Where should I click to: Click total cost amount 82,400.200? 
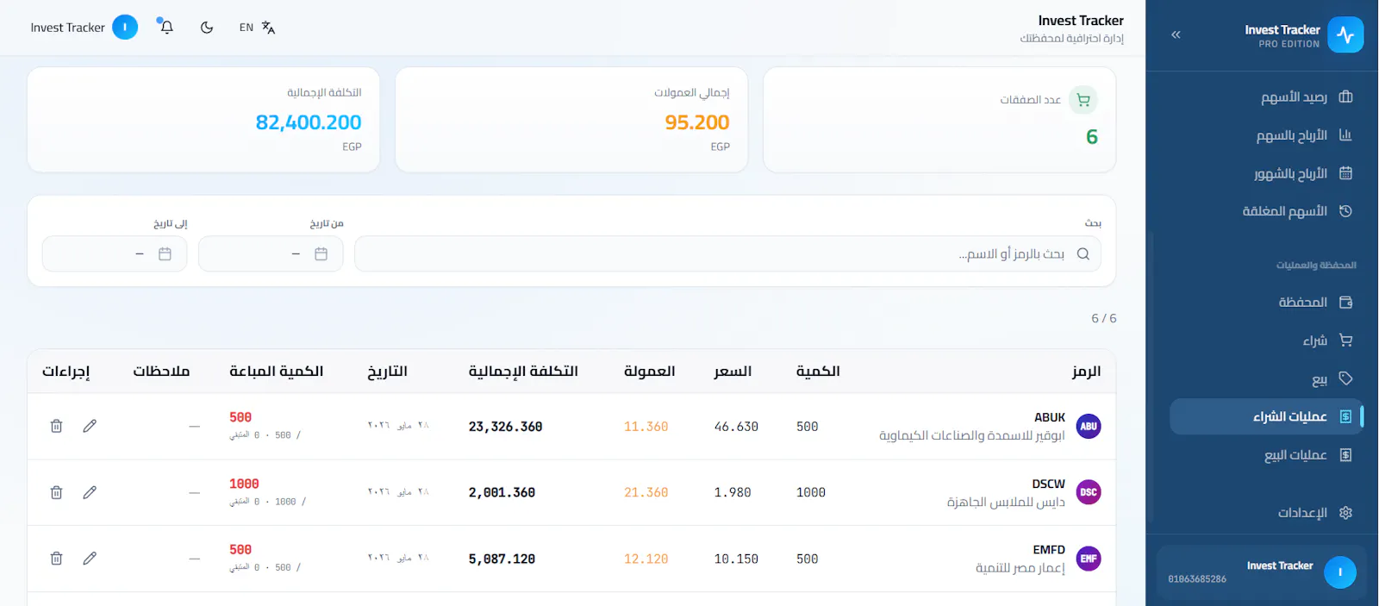point(309,122)
